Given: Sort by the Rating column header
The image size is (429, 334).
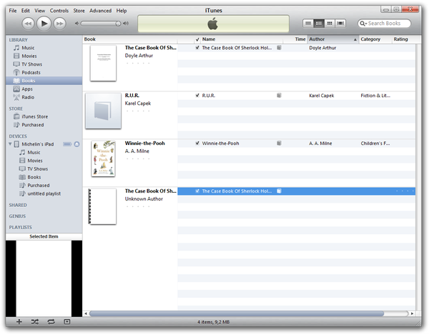Looking at the screenshot, I should tap(404, 39).
